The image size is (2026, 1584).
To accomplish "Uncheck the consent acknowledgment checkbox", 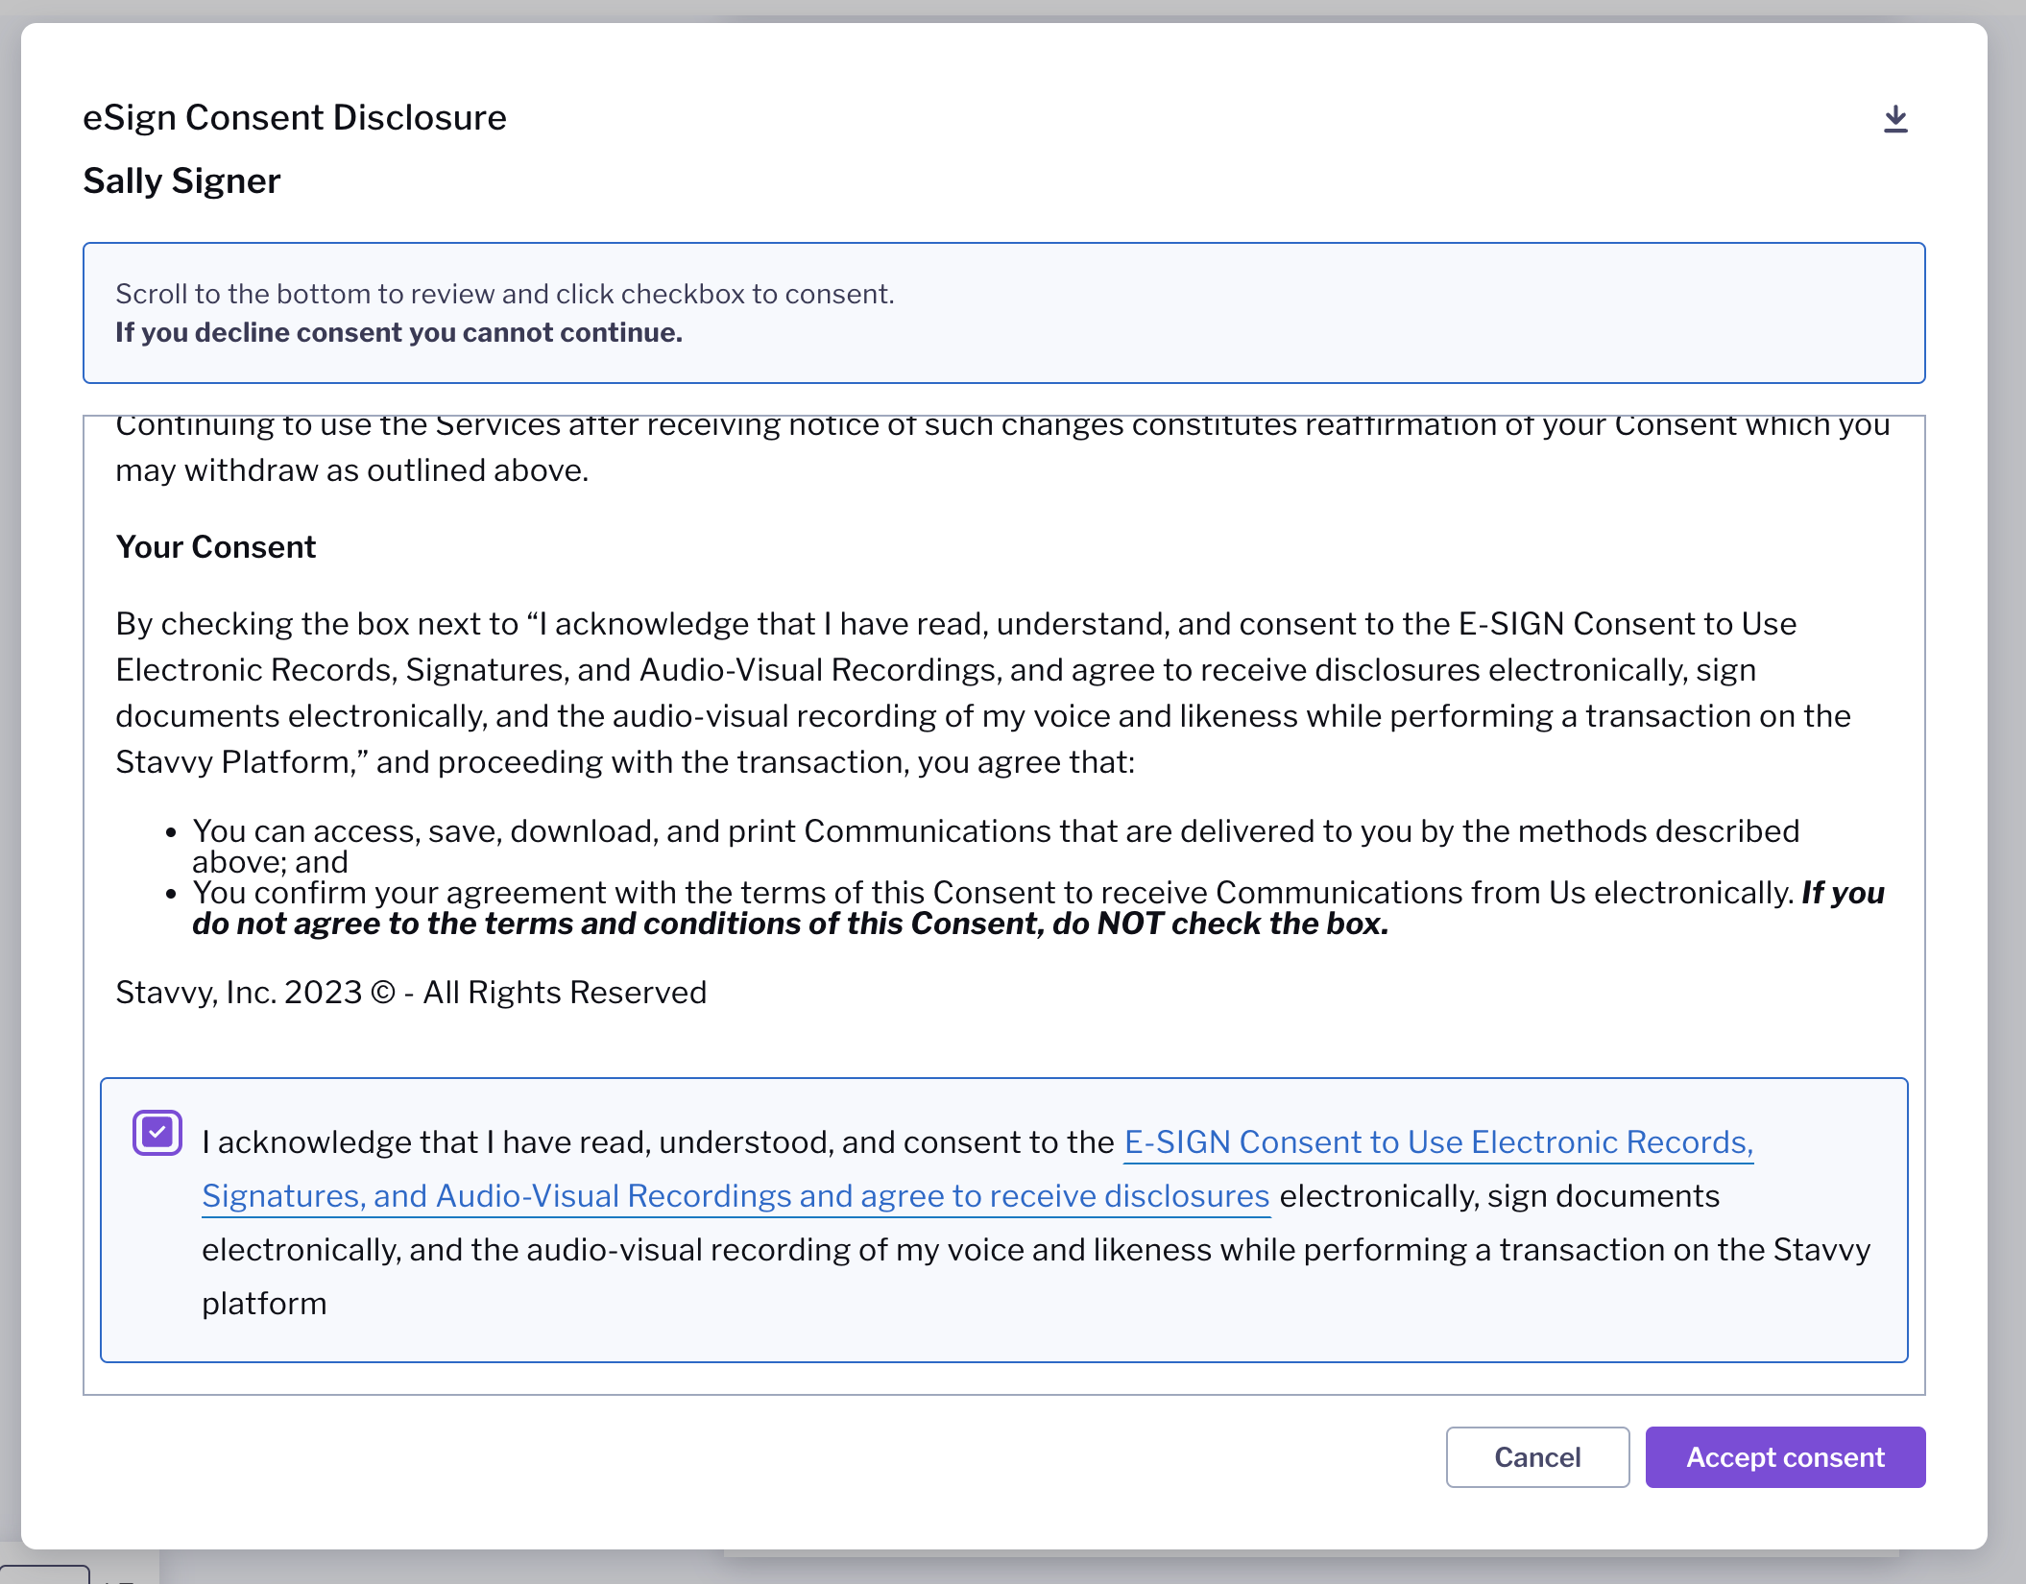I will click(157, 1133).
